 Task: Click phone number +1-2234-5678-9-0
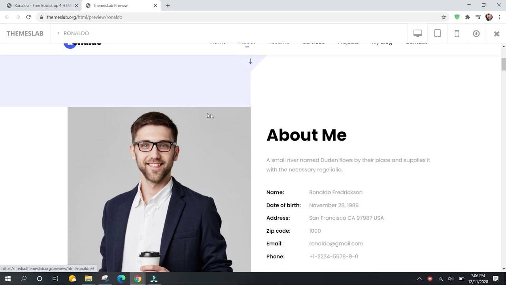tap(334, 256)
